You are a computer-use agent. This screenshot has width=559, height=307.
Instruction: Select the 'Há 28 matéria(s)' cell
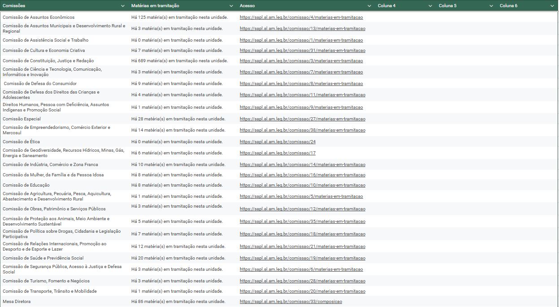point(183,119)
